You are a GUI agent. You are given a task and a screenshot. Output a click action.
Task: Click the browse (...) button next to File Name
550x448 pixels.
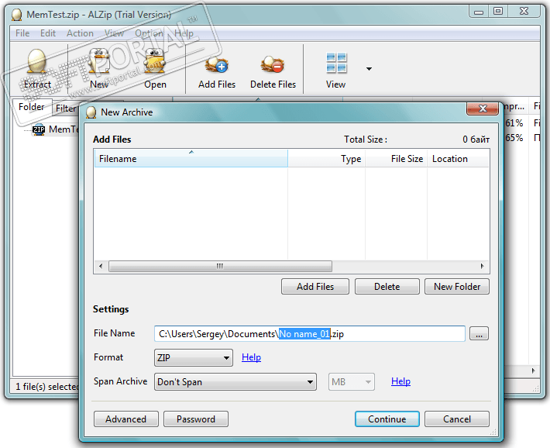click(479, 333)
